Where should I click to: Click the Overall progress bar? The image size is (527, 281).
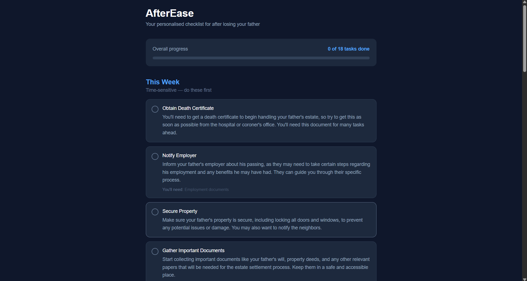(x=261, y=58)
